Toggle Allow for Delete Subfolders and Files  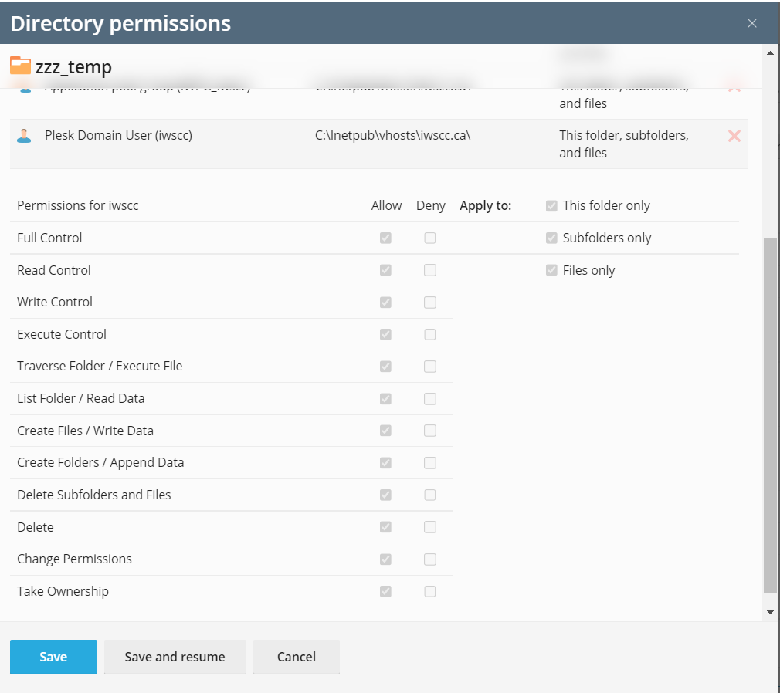coord(385,495)
